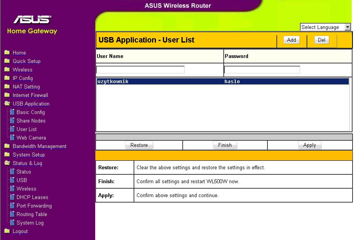The width and height of the screenshot is (361, 240).
Task: Go to Web Camera page
Action: point(31,138)
